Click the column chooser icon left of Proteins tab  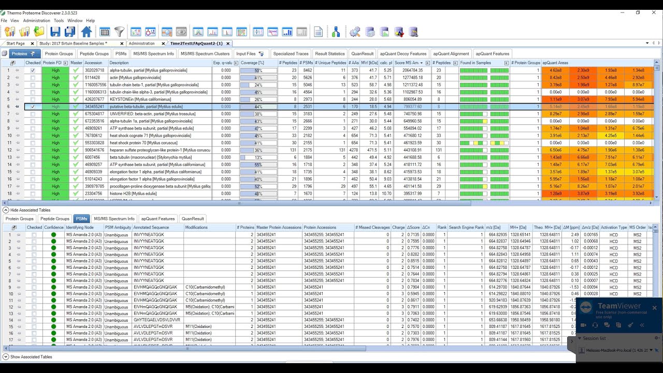[x=4, y=53]
